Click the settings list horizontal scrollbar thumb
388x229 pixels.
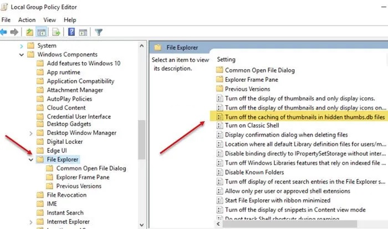click(290, 224)
